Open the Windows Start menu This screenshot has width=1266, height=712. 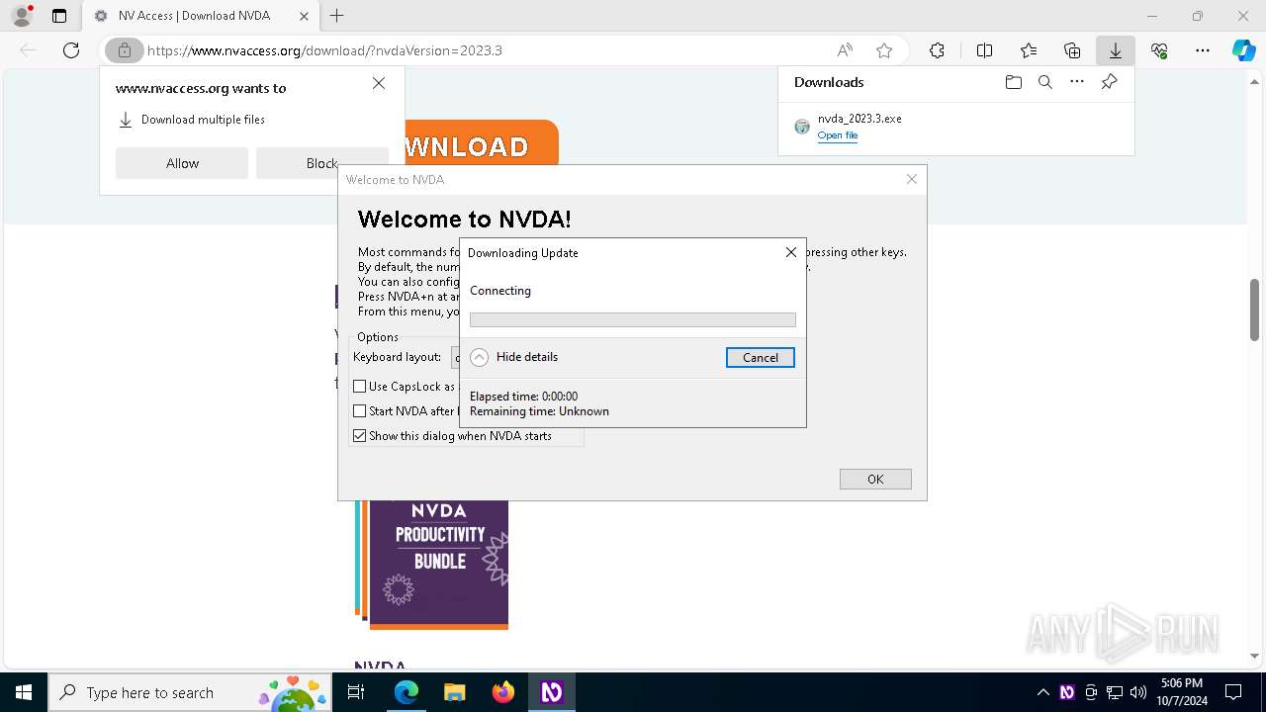pyautogui.click(x=24, y=692)
